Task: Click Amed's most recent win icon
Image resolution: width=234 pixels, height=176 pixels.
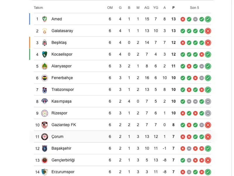Action: (x=208, y=19)
